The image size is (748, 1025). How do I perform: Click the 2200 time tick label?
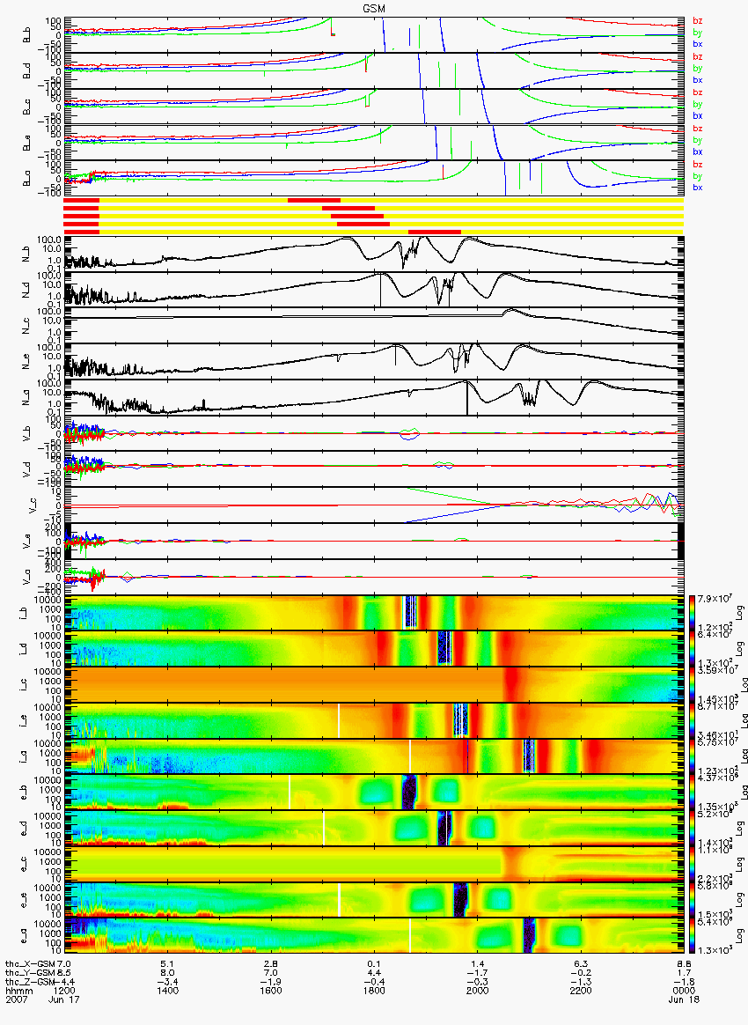coord(580,991)
